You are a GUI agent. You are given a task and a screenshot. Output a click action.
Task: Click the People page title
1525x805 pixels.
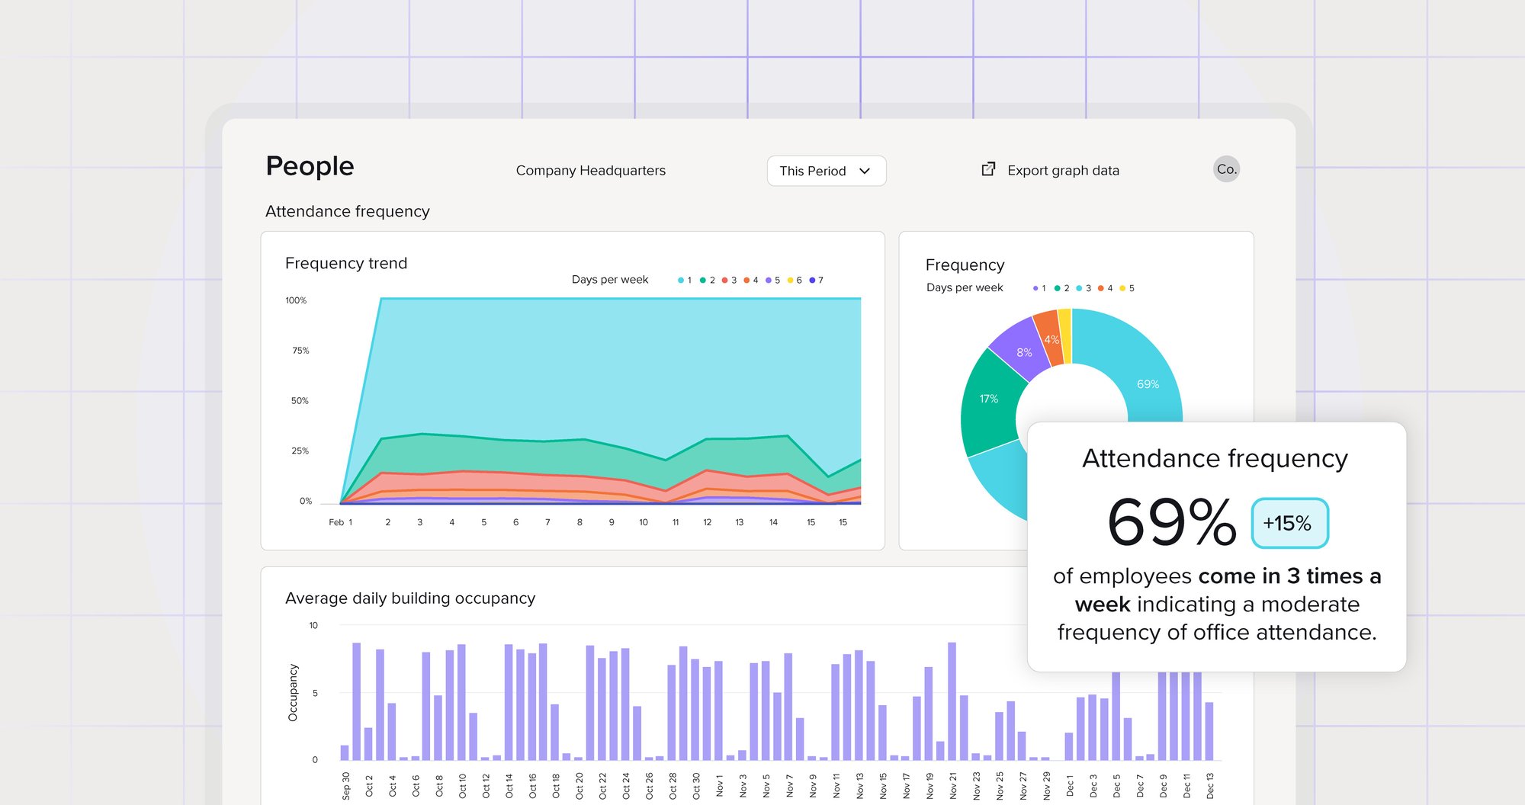tap(310, 166)
